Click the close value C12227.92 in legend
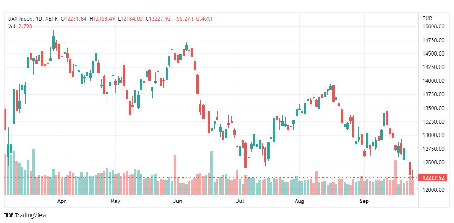The width and height of the screenshot is (454, 223). point(158,19)
